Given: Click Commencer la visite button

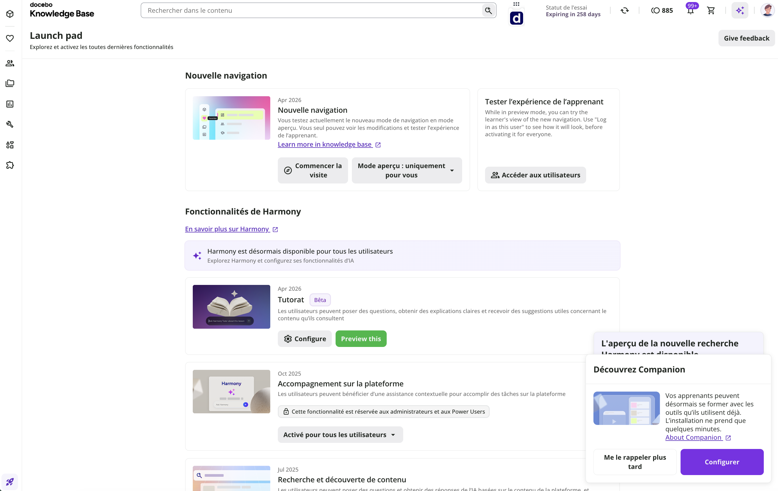Looking at the screenshot, I should (x=312, y=170).
